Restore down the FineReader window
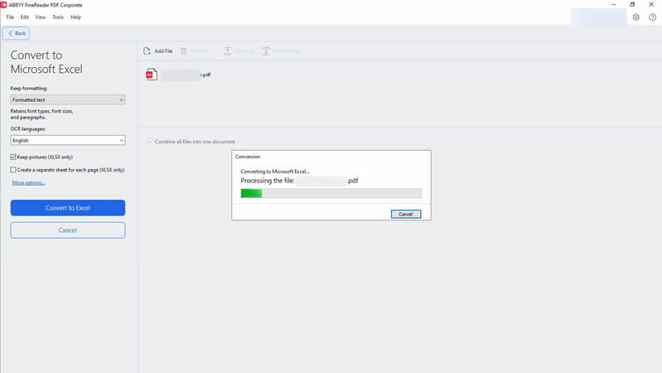This screenshot has width=662, height=373. tap(632, 5)
